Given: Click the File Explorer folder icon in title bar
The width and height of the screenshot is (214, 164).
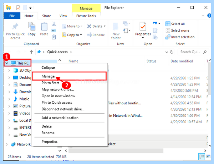Looking at the screenshot, I should (x=8, y=7).
